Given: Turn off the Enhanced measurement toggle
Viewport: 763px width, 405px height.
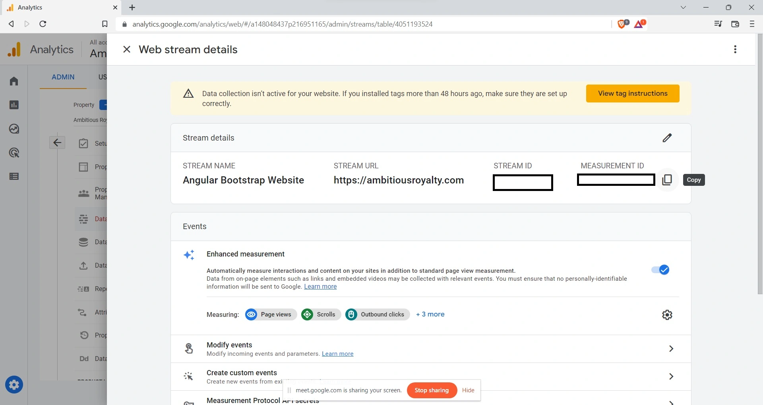Looking at the screenshot, I should click(660, 270).
